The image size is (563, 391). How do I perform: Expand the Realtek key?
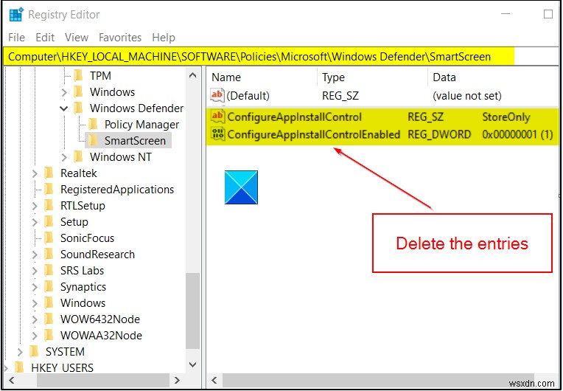pos(35,173)
